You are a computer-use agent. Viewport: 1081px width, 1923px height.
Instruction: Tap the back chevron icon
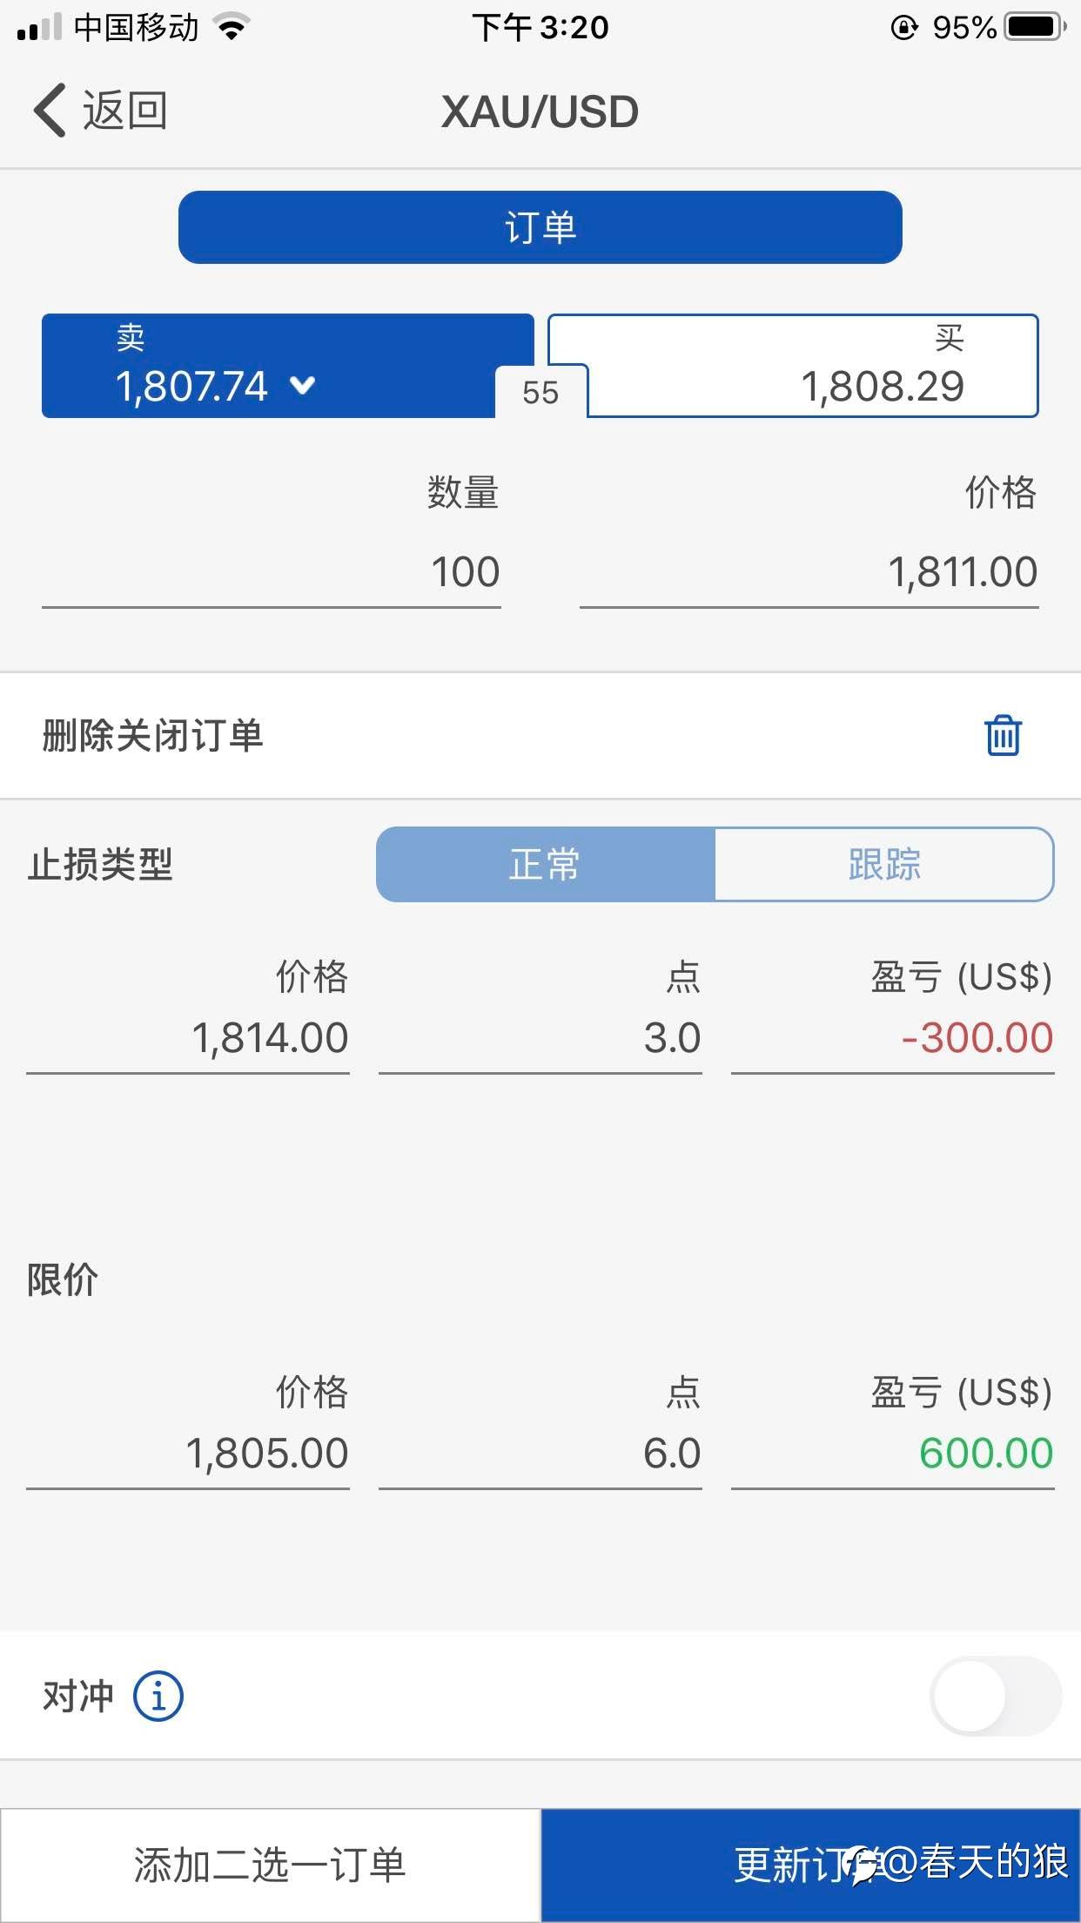pyautogui.click(x=50, y=111)
